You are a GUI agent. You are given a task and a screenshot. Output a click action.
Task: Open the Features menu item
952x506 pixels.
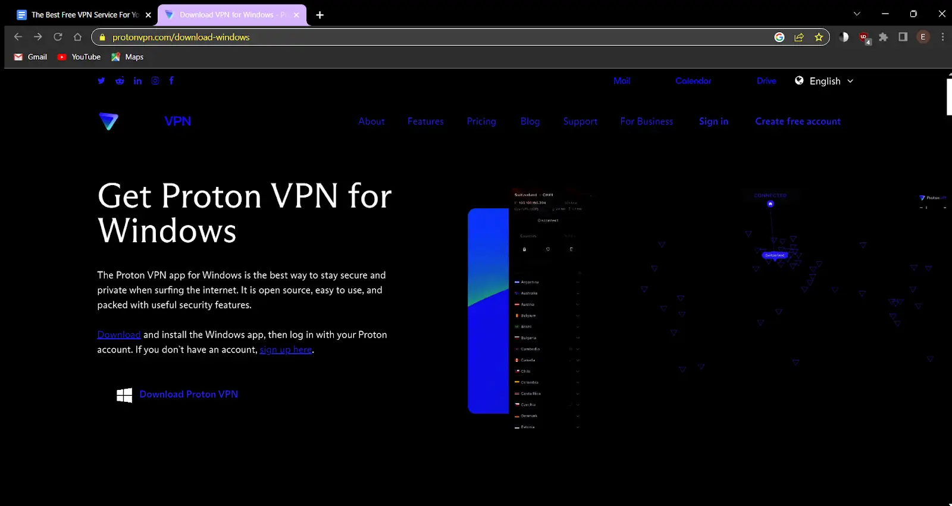coord(425,121)
